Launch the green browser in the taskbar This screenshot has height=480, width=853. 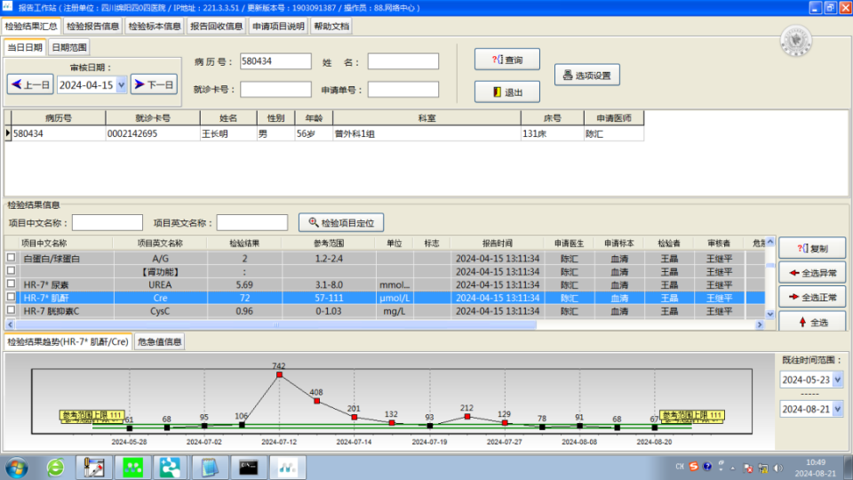(55, 468)
